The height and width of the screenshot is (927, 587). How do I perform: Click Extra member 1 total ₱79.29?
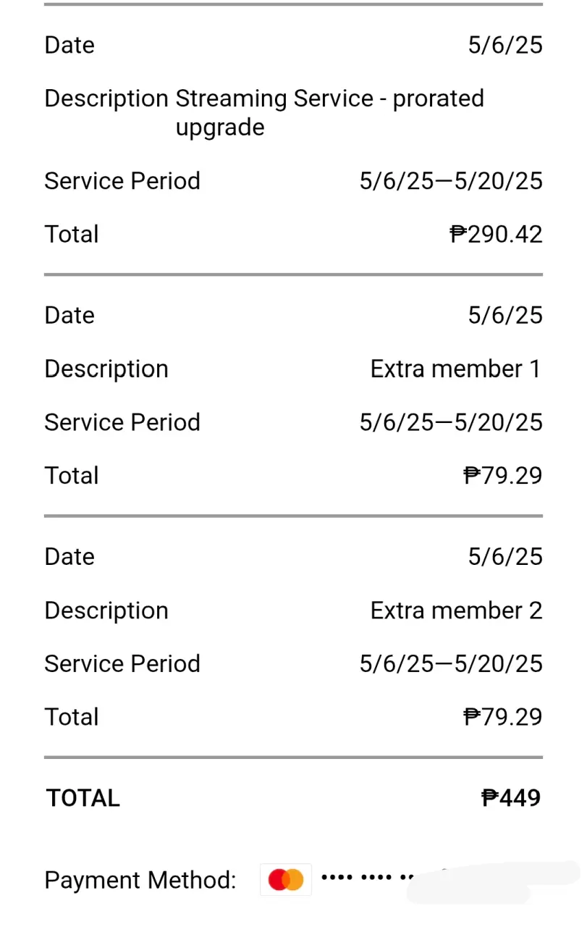pos(503,476)
